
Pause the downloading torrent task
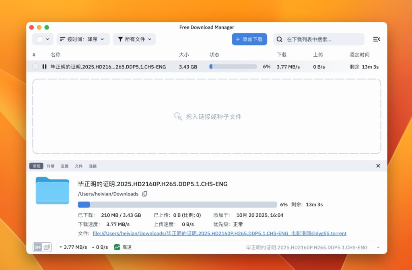click(44, 66)
